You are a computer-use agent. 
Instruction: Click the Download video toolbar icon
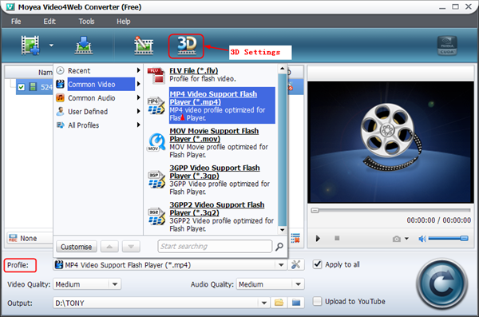[x=84, y=46]
